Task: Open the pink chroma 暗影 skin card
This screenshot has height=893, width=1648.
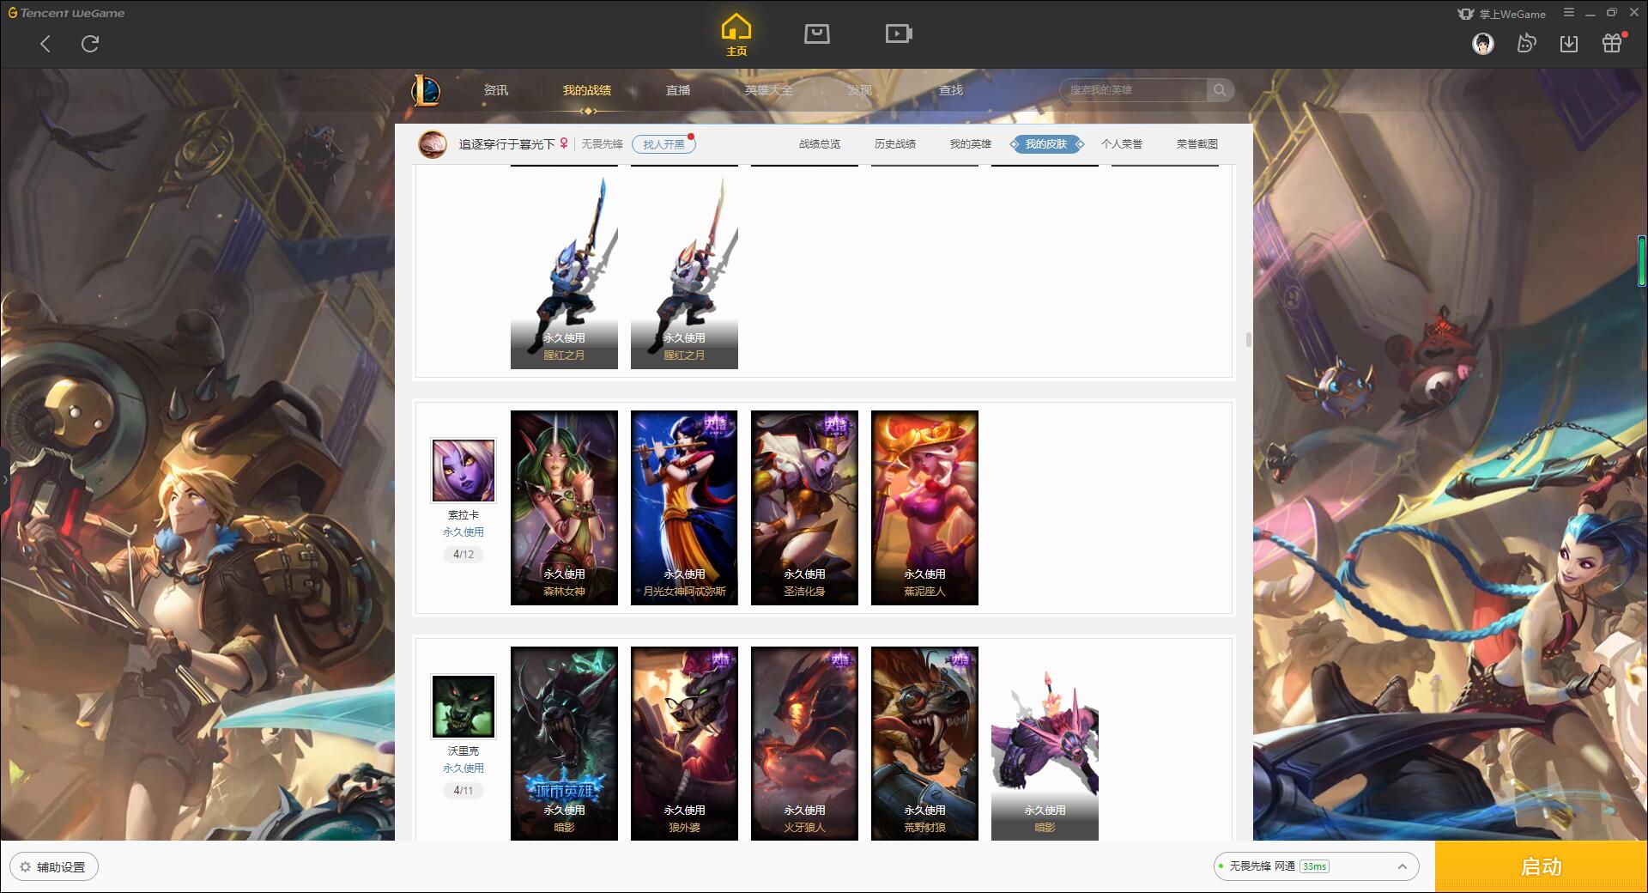Action: click(1045, 744)
